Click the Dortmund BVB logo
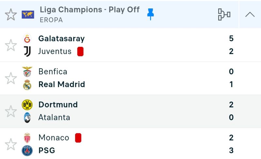Viewport: 261px width, 159px height. tap(27, 105)
